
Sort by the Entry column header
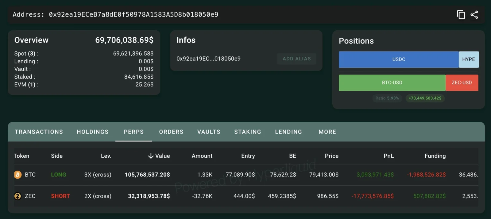[x=248, y=156]
